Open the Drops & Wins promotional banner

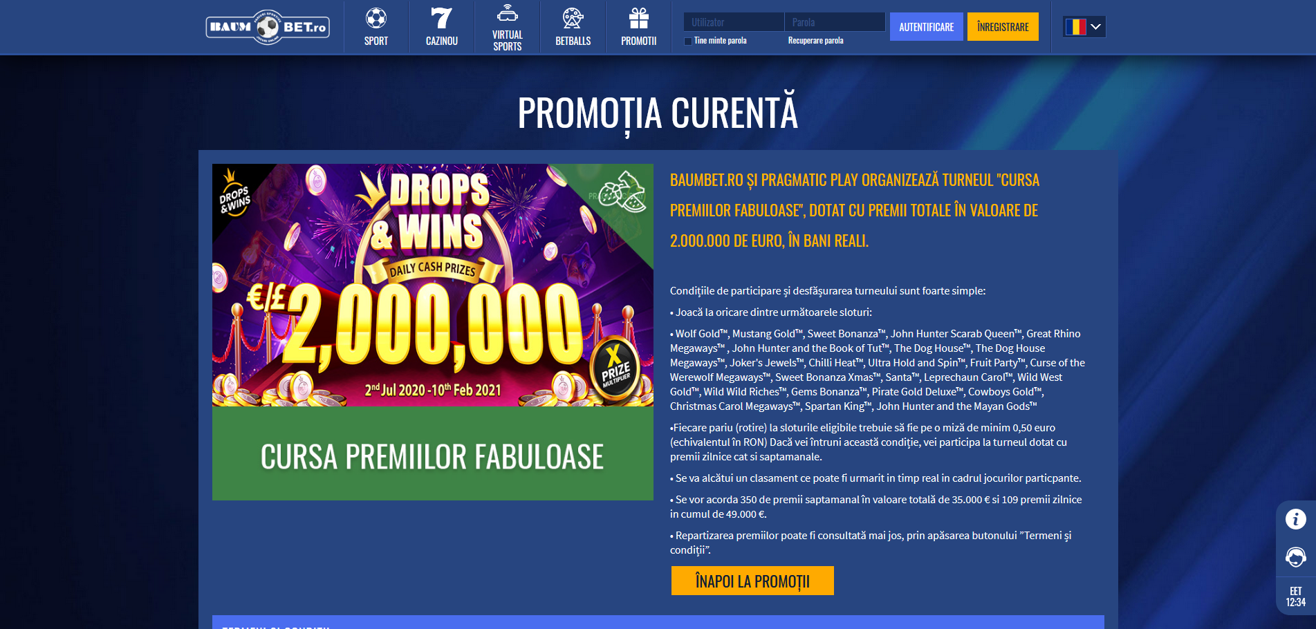(433, 285)
